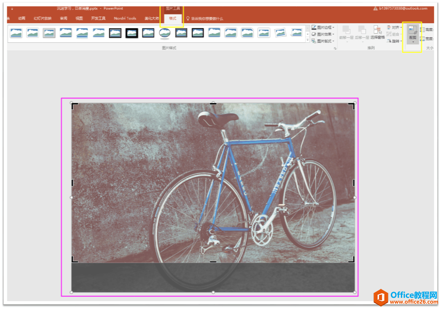Viewport: 441px width, 309px height.
Task: Switch to the 视图 View tab
Action: coord(79,19)
